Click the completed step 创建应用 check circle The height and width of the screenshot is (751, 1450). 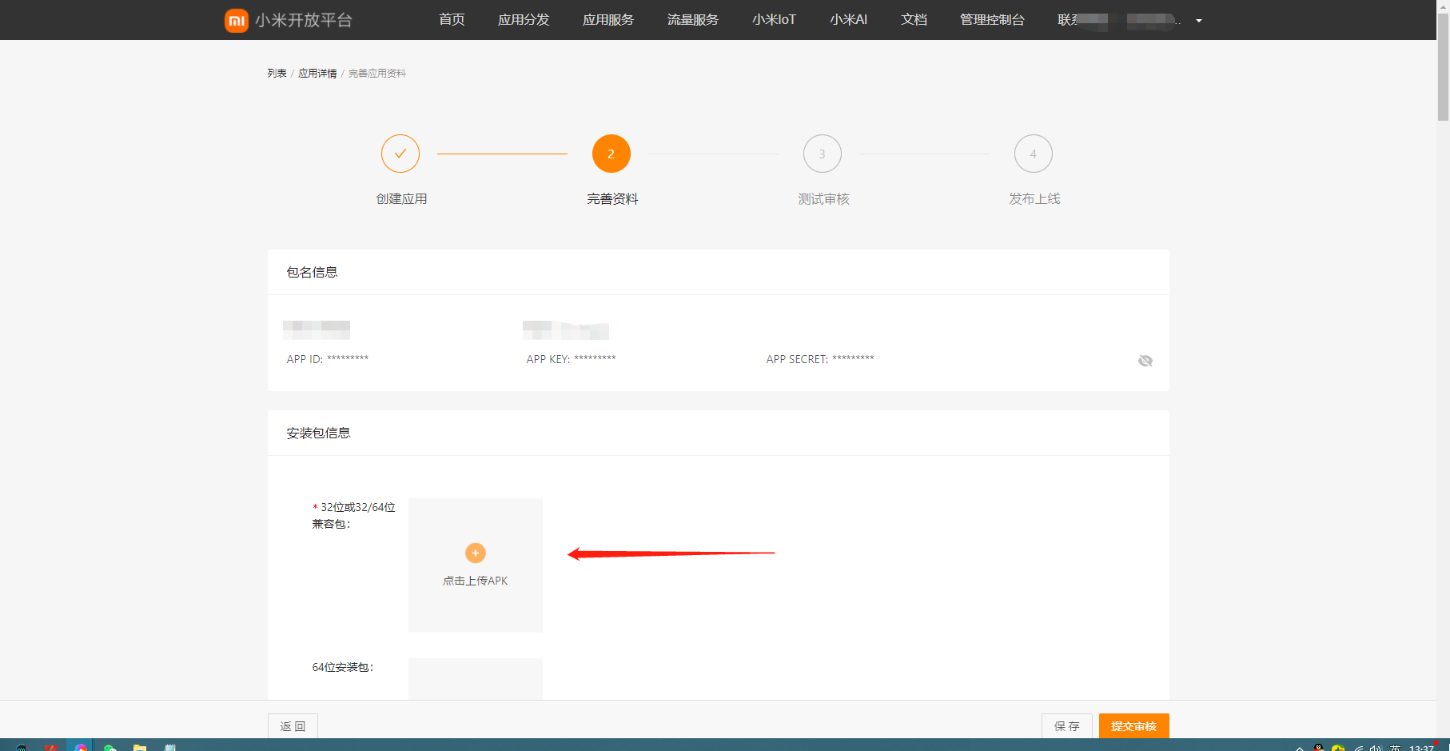[400, 154]
